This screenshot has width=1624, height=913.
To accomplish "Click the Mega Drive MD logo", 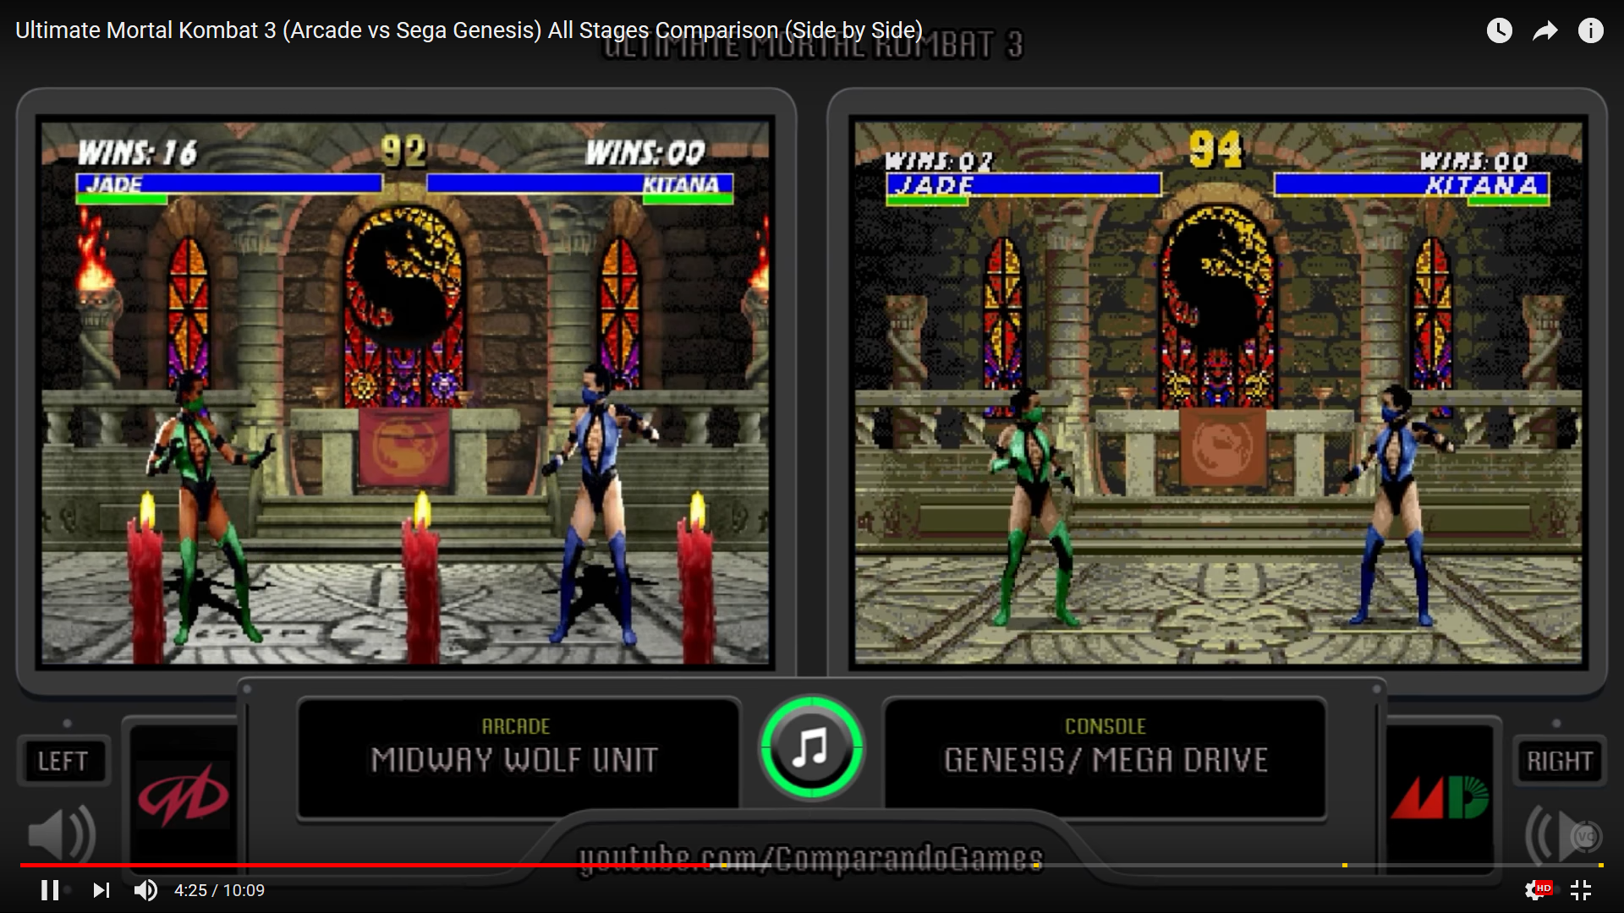I will pos(1440,797).
